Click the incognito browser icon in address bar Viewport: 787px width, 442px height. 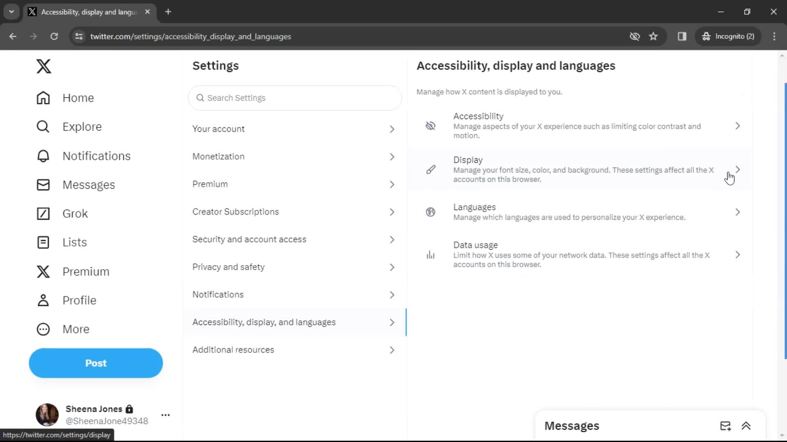(x=706, y=36)
